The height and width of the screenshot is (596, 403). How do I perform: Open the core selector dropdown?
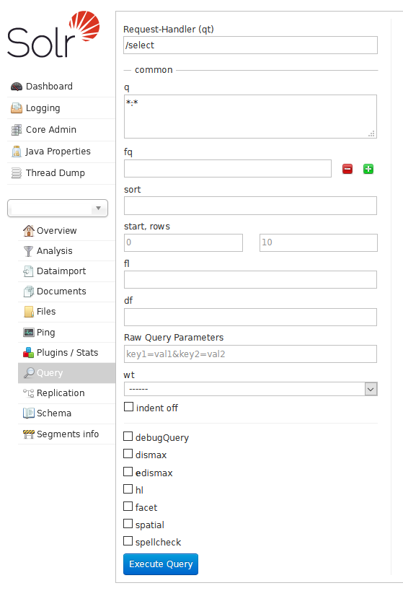click(58, 209)
